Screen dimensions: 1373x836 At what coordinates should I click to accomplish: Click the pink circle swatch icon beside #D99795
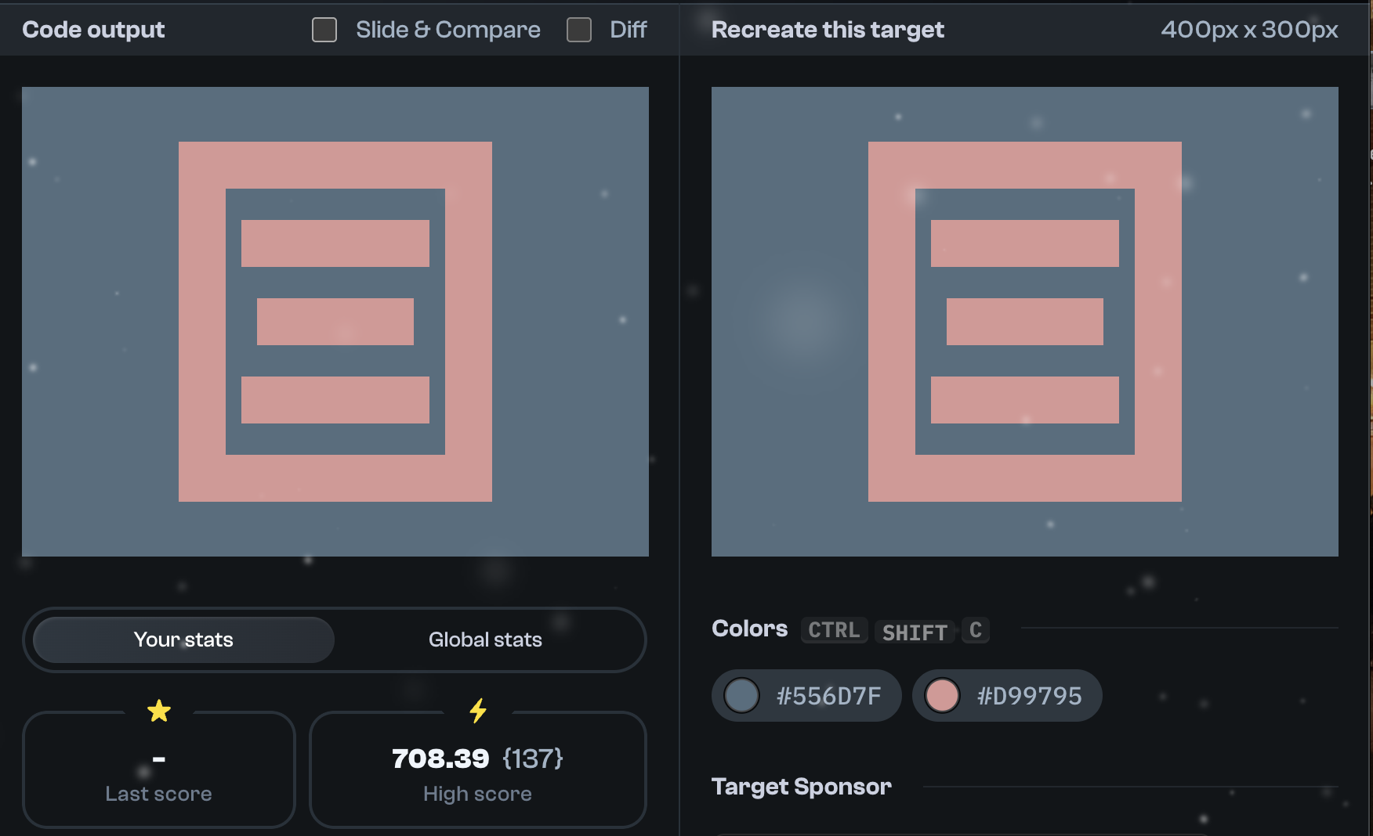point(943,695)
